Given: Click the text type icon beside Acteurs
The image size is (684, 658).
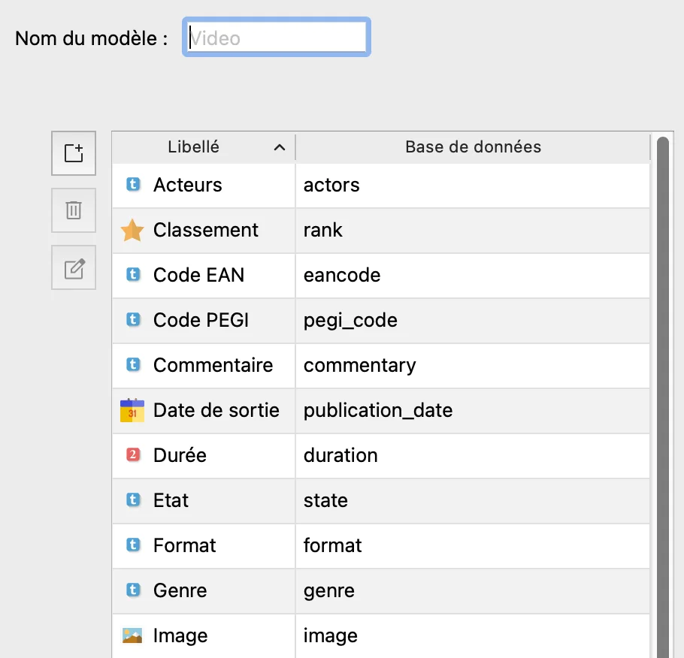Looking at the screenshot, I should pyautogui.click(x=133, y=184).
